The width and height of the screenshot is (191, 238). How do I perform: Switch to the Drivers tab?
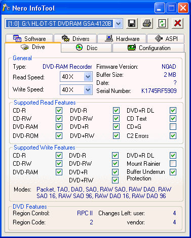75,38
